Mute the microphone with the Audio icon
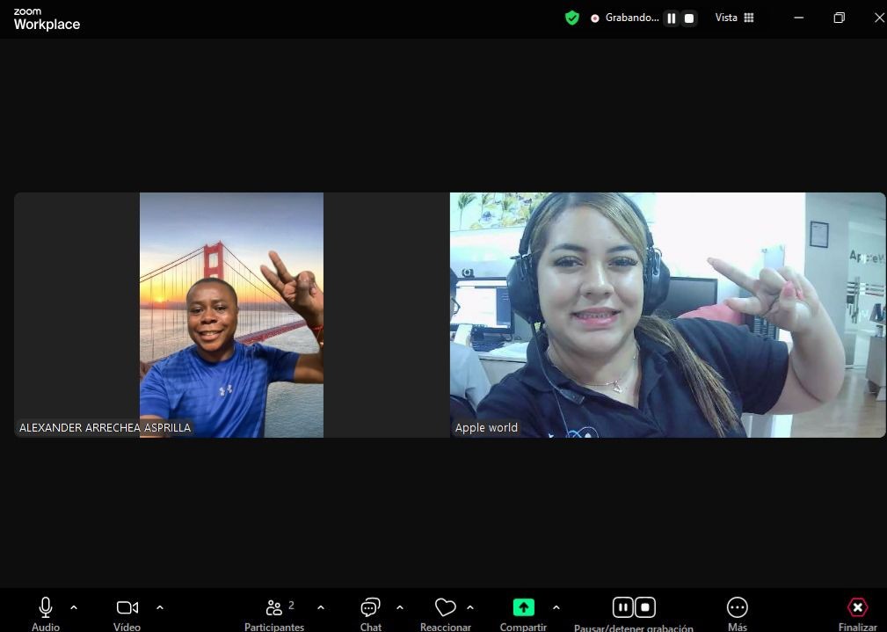 [x=46, y=607]
